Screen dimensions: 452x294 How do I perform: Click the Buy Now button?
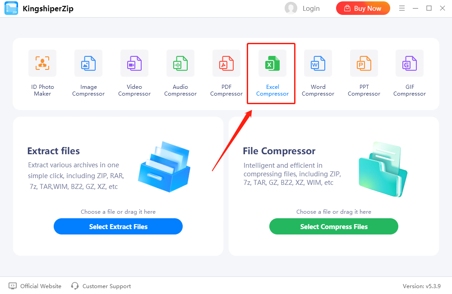[x=363, y=9]
